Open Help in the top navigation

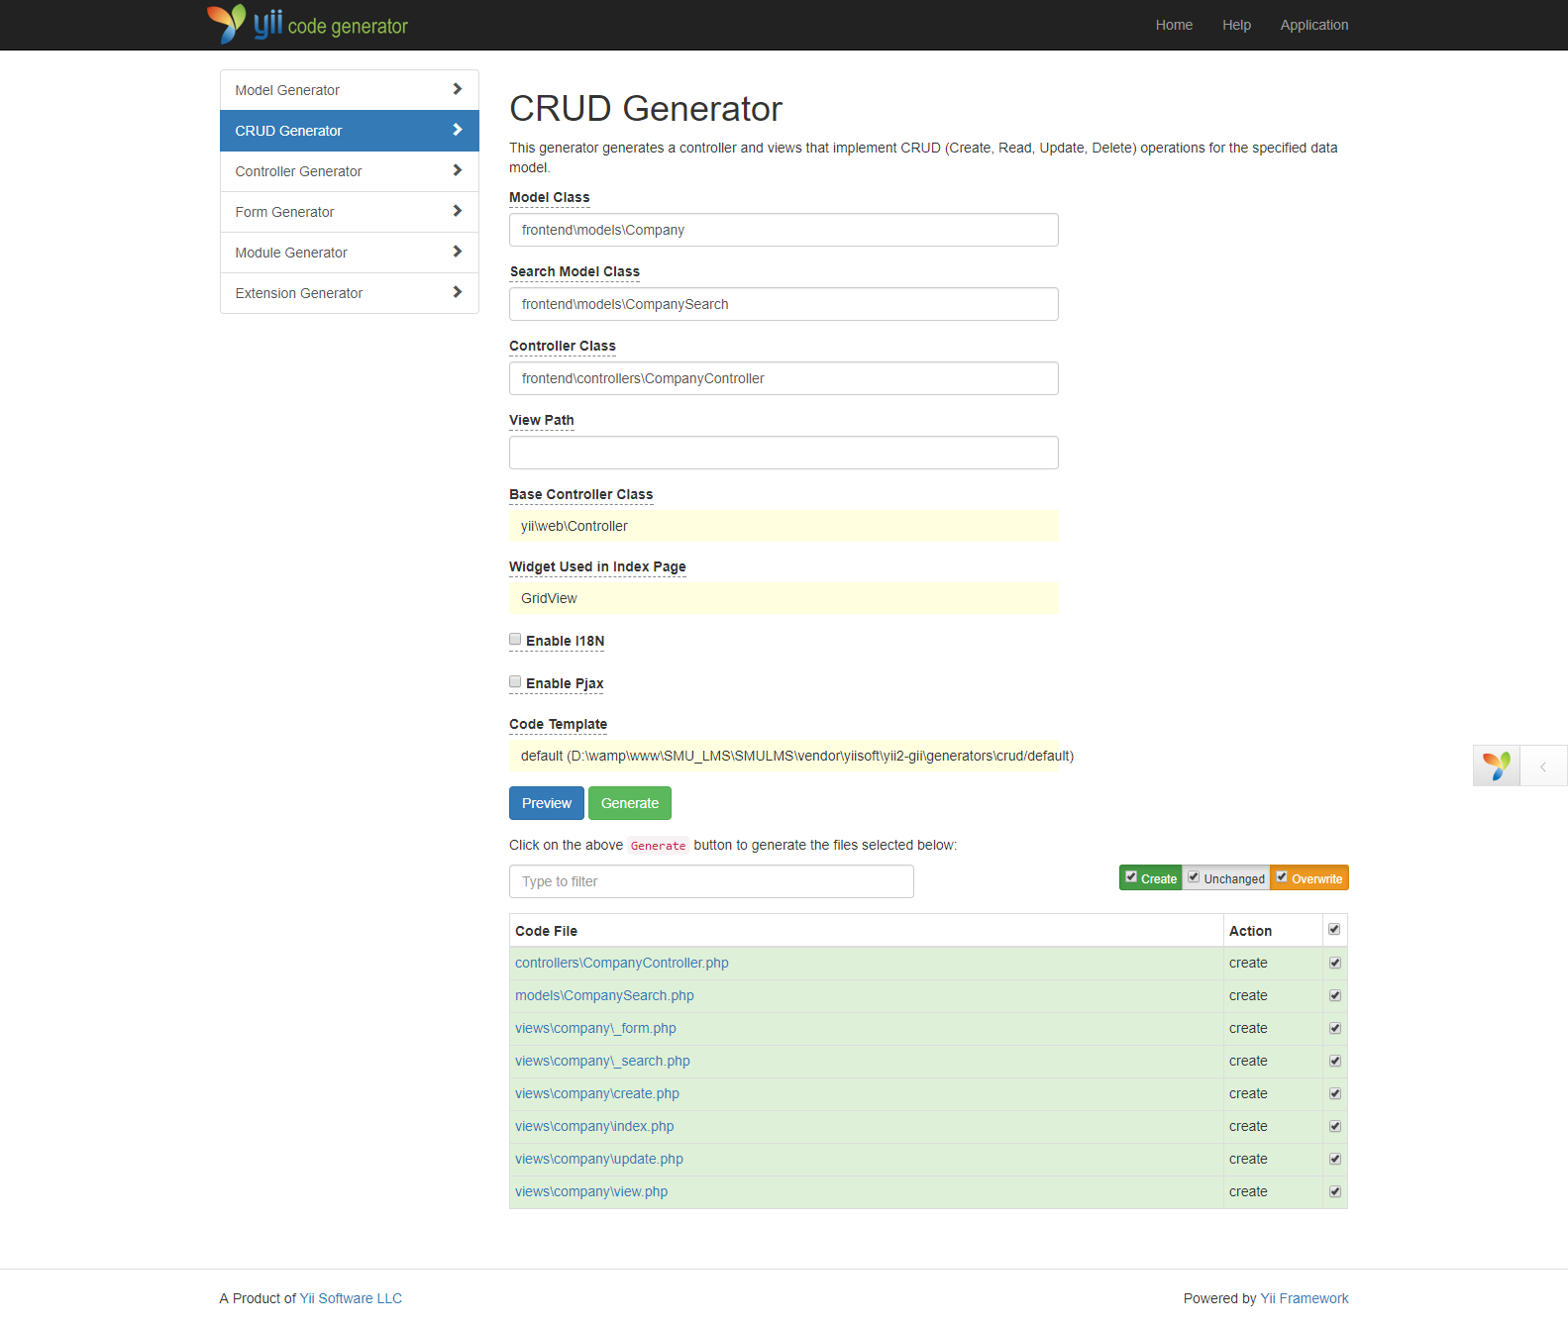point(1236,25)
